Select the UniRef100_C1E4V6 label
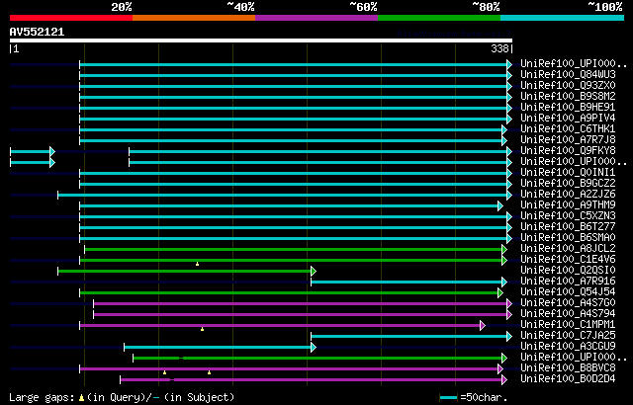 pos(568,260)
